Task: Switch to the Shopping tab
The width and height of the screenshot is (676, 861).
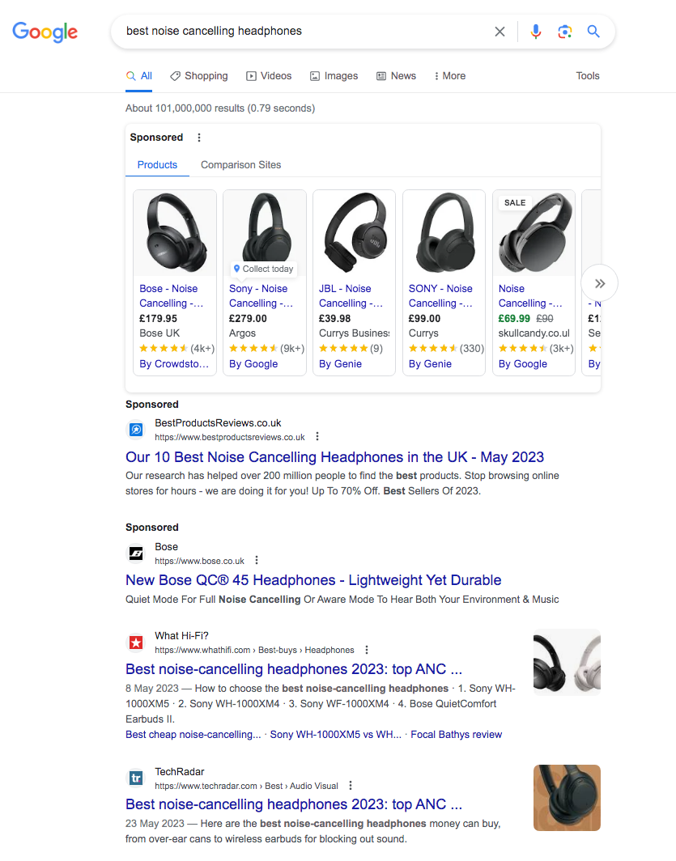Action: [x=199, y=76]
